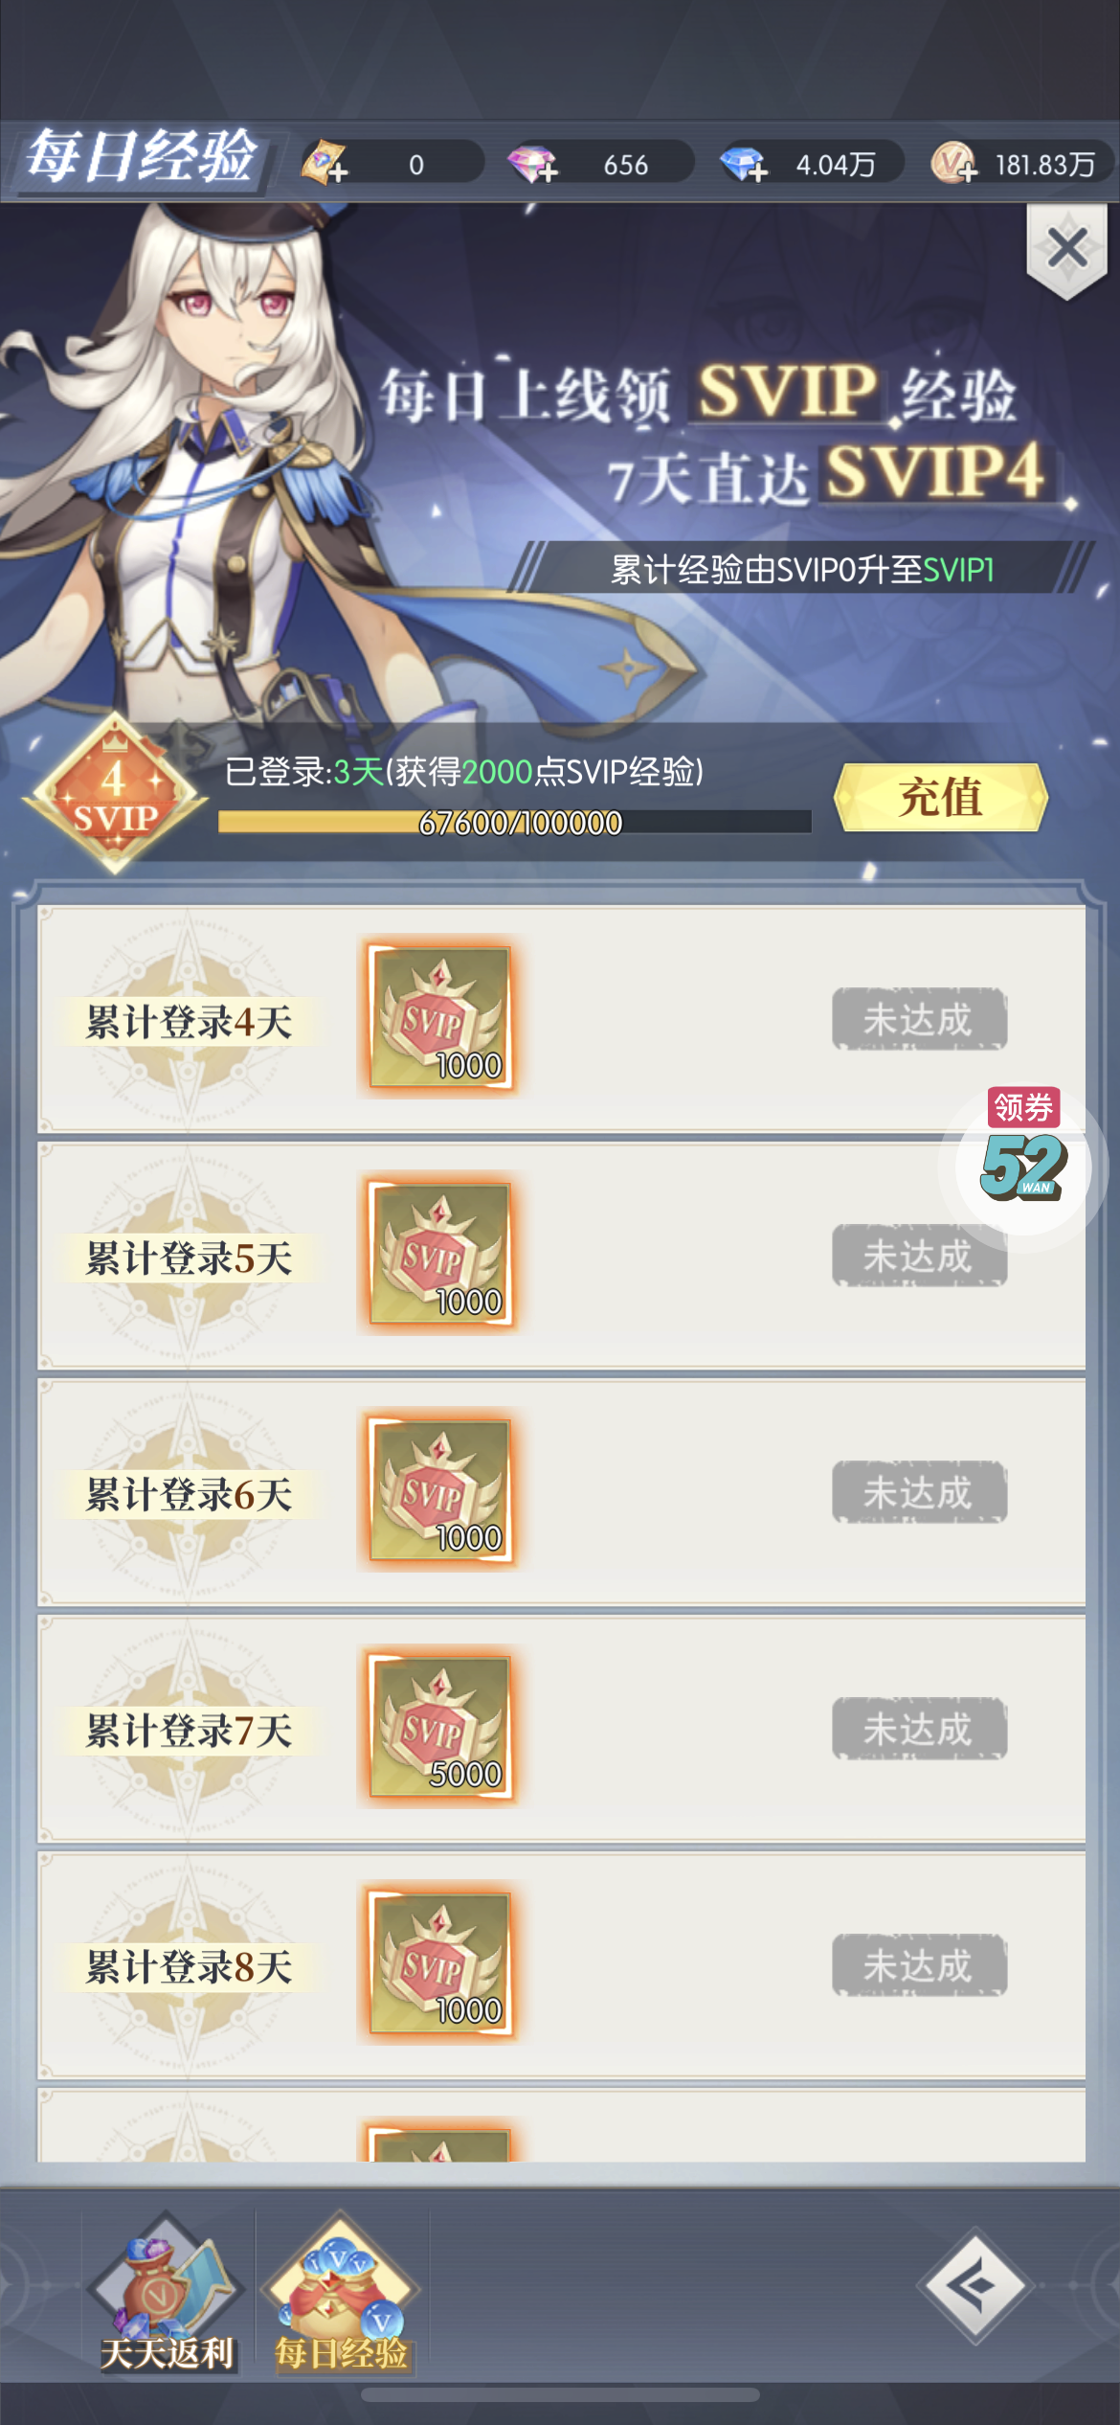Click 未达成 button for 6-day login

(919, 1492)
